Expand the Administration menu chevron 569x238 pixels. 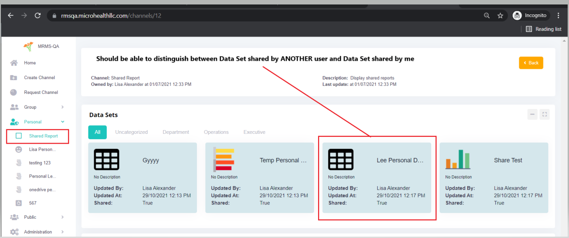[x=62, y=232]
